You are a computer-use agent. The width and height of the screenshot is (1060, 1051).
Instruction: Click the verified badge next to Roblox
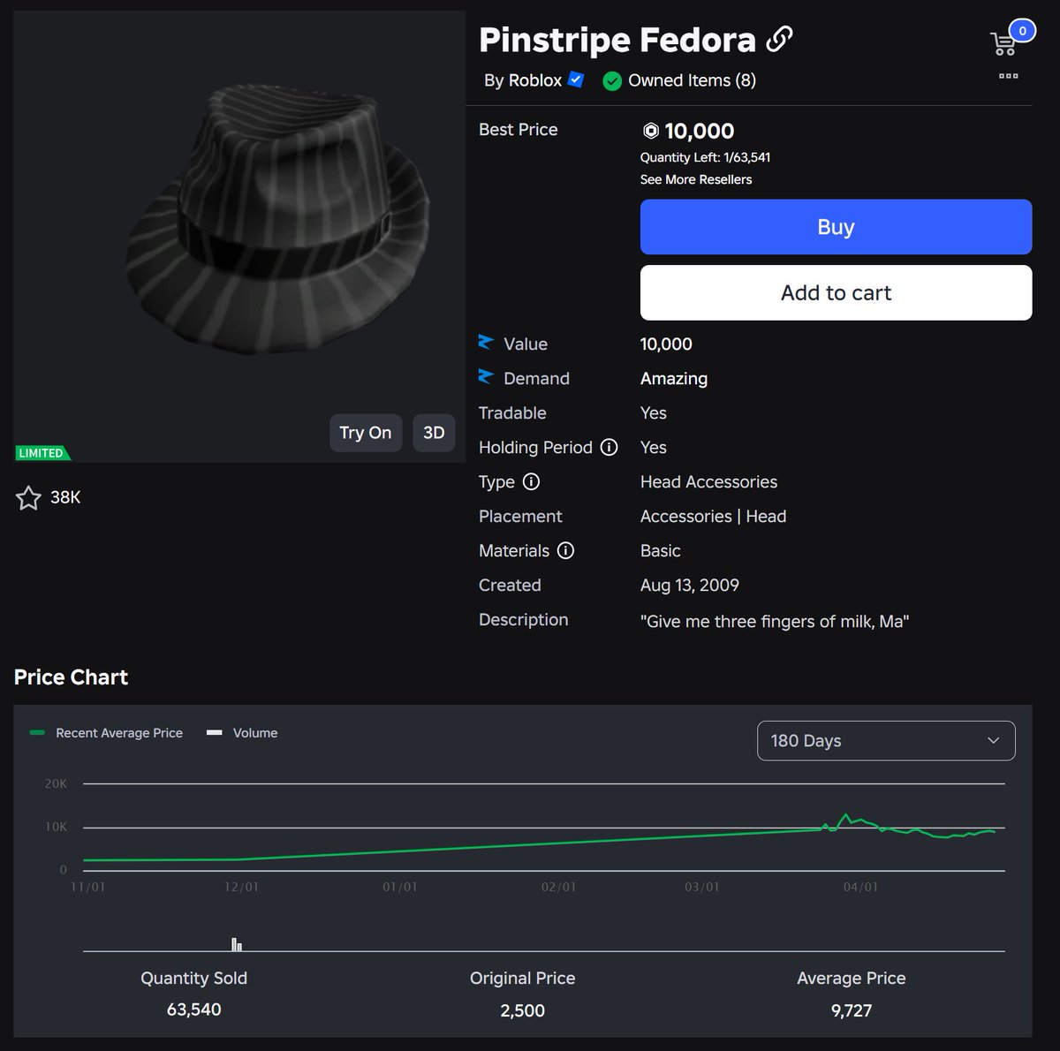point(576,79)
